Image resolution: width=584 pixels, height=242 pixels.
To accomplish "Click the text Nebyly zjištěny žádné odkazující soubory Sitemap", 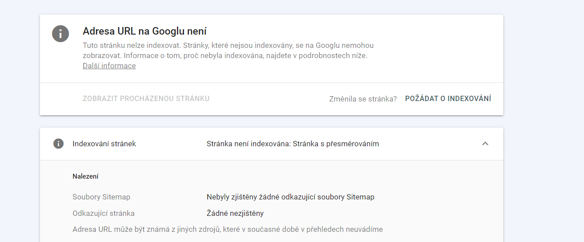I will point(290,197).
